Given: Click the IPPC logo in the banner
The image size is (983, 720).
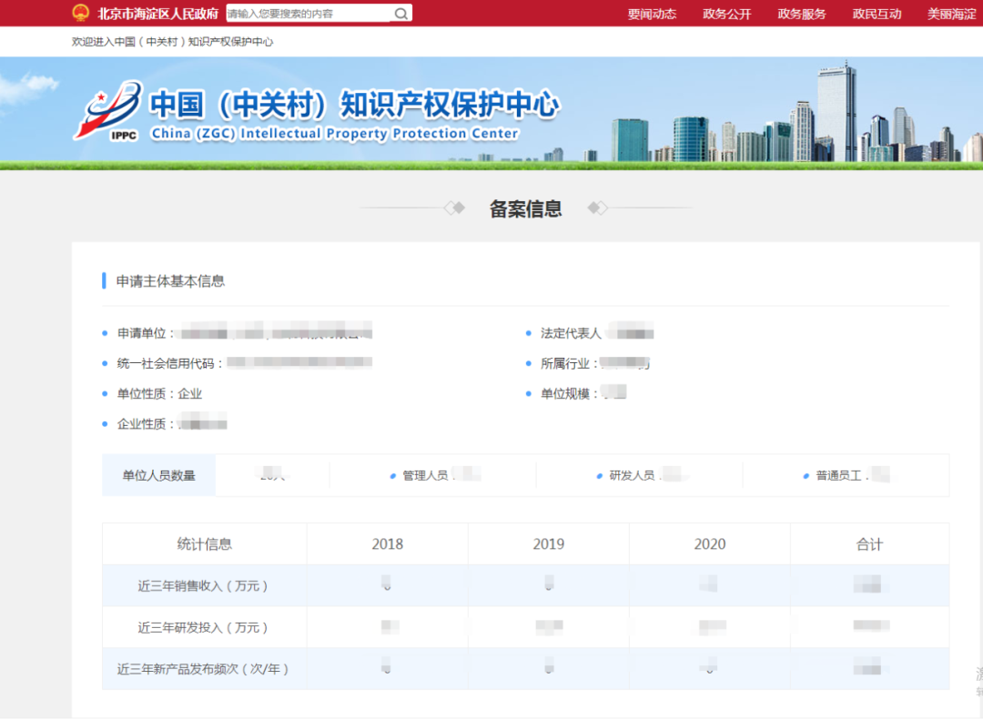Looking at the screenshot, I should (108, 111).
